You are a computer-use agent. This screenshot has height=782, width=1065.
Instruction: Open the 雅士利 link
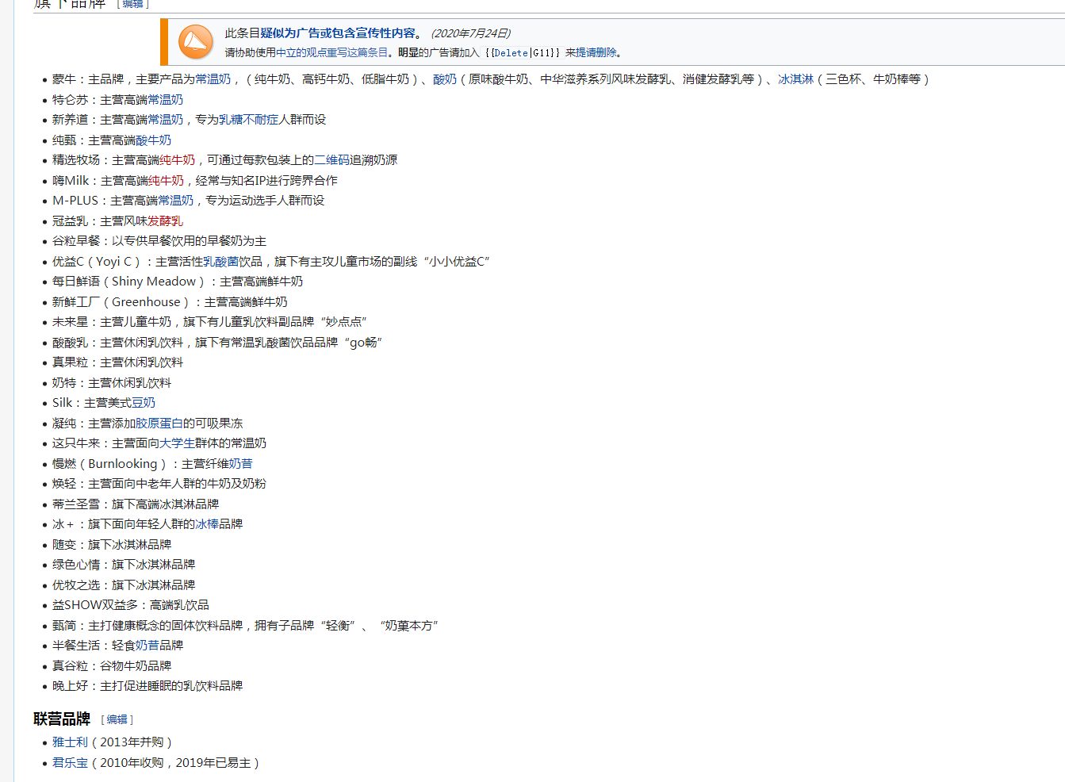pyautogui.click(x=70, y=742)
